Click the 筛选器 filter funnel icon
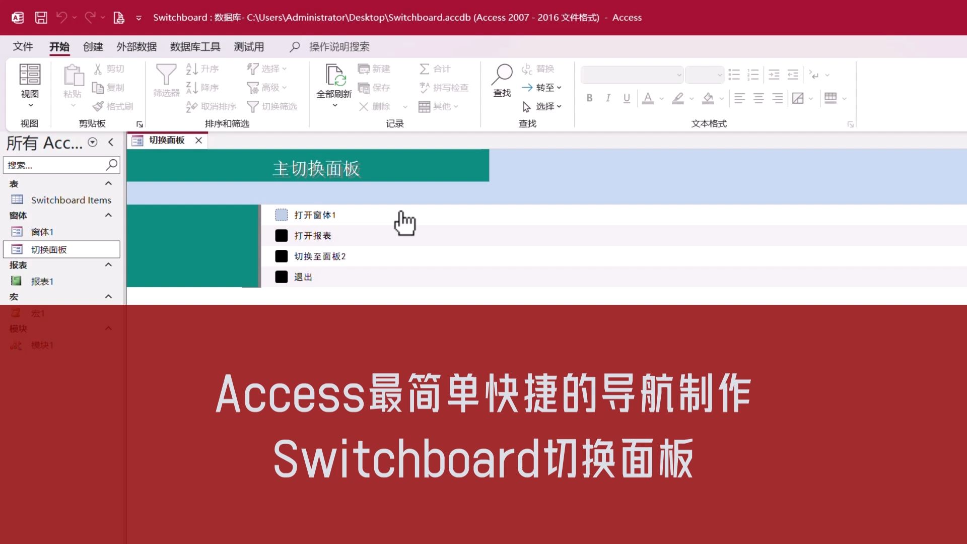 tap(166, 75)
